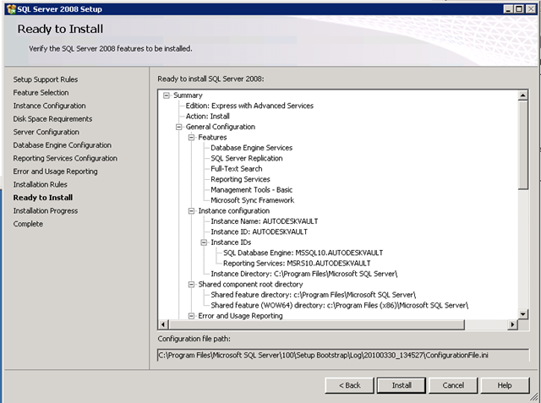This screenshot has width=541, height=403.
Task: Go back with the < Back button
Action: (x=349, y=385)
